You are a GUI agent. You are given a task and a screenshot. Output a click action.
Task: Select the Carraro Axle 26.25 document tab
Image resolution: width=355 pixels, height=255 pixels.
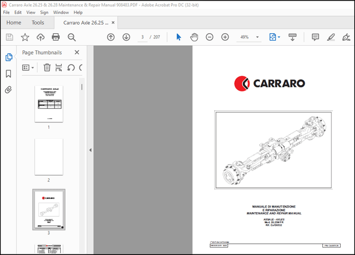[86, 23]
